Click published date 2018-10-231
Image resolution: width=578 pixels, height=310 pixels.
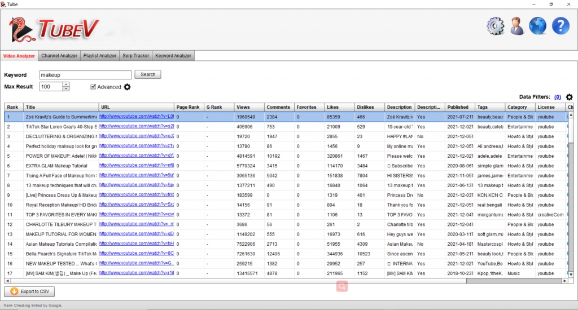(461, 273)
